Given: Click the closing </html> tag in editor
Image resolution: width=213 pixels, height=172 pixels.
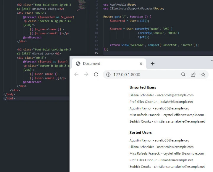Looking at the screenshot, I should tap(9, 98).
